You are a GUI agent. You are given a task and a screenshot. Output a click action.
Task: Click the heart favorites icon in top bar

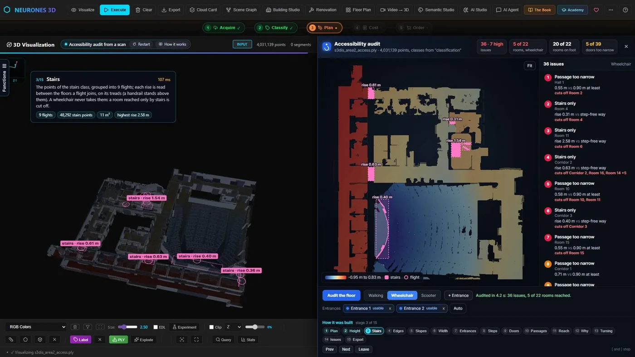[596, 10]
